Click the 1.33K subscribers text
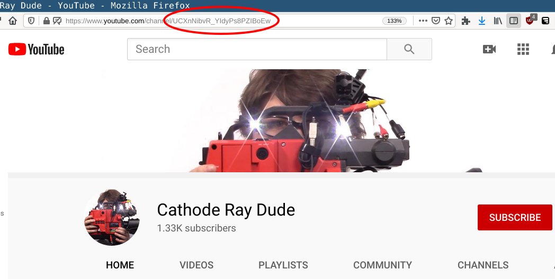 [x=196, y=228]
